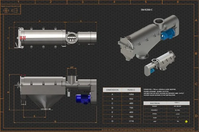Click the voltage value in electrical table
Screen dimensions: 199x132
click(x=177, y=106)
